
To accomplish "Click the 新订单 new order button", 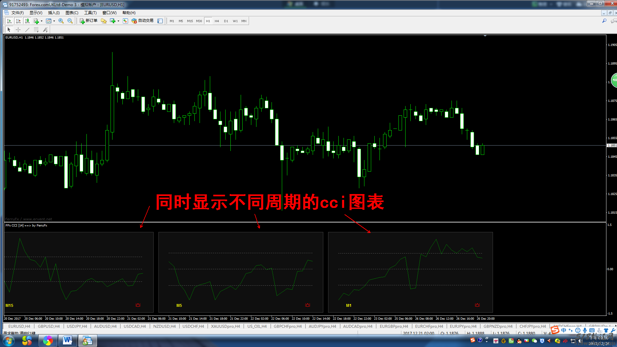I will click(x=89, y=21).
